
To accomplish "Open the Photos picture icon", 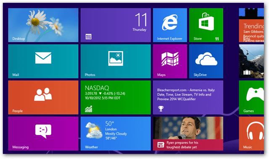I will click(116, 58).
